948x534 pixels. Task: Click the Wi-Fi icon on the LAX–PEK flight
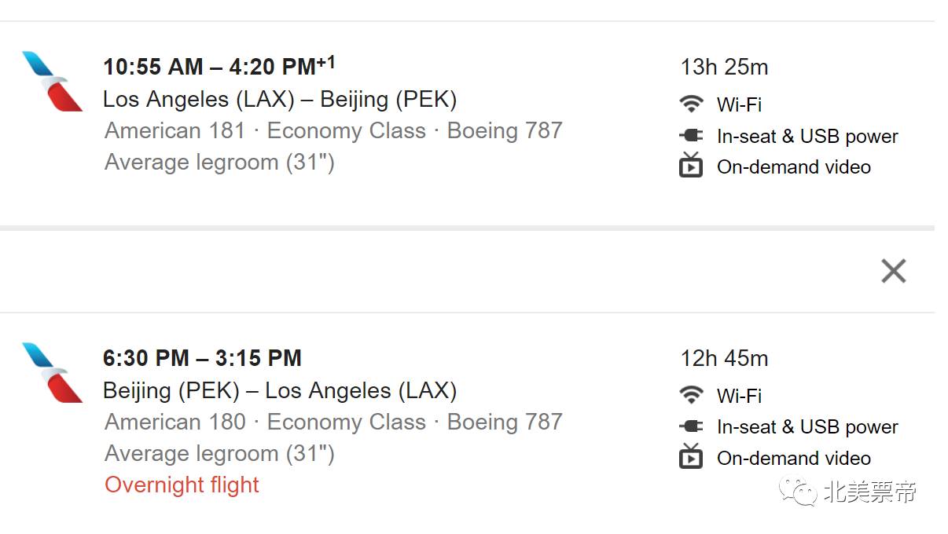point(691,104)
